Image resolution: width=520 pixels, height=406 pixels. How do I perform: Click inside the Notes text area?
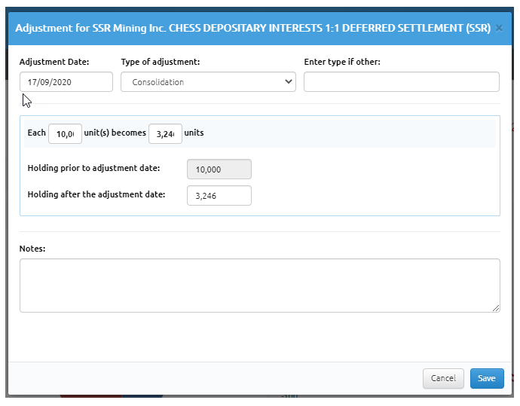260,285
